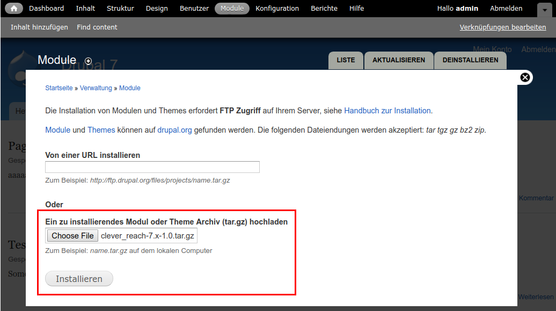
Task: Click the Abmelden link in toolbar
Action: (x=506, y=9)
